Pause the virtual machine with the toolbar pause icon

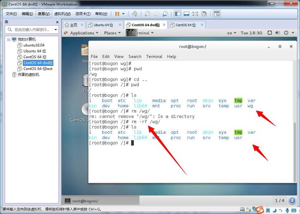[x=117, y=14]
